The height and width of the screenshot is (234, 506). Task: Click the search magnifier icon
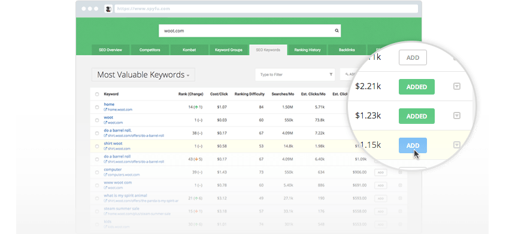point(337,31)
